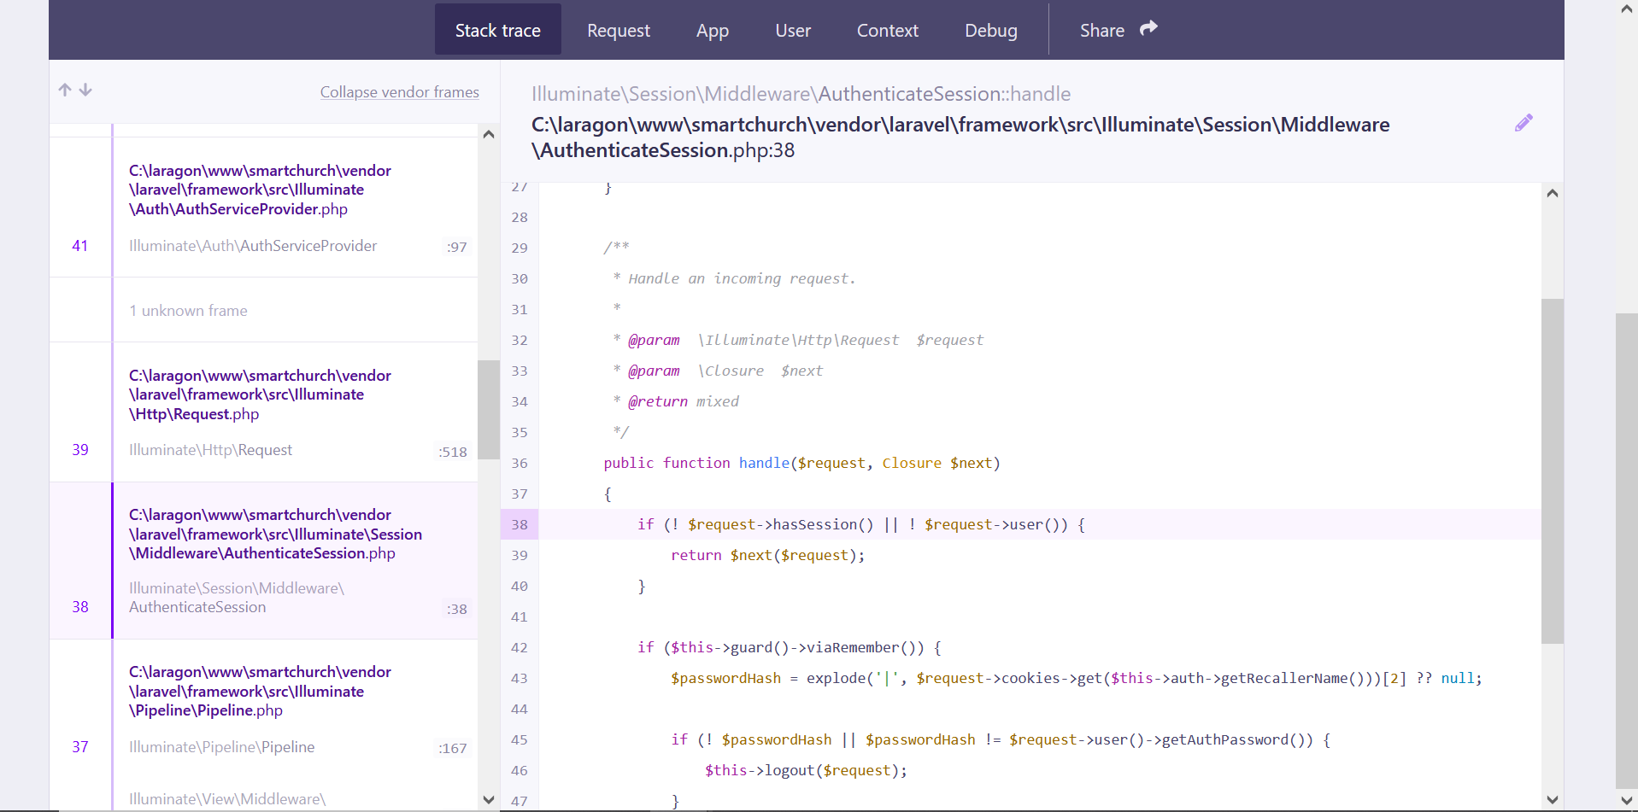
Task: Switch to the App tab
Action: tap(713, 30)
